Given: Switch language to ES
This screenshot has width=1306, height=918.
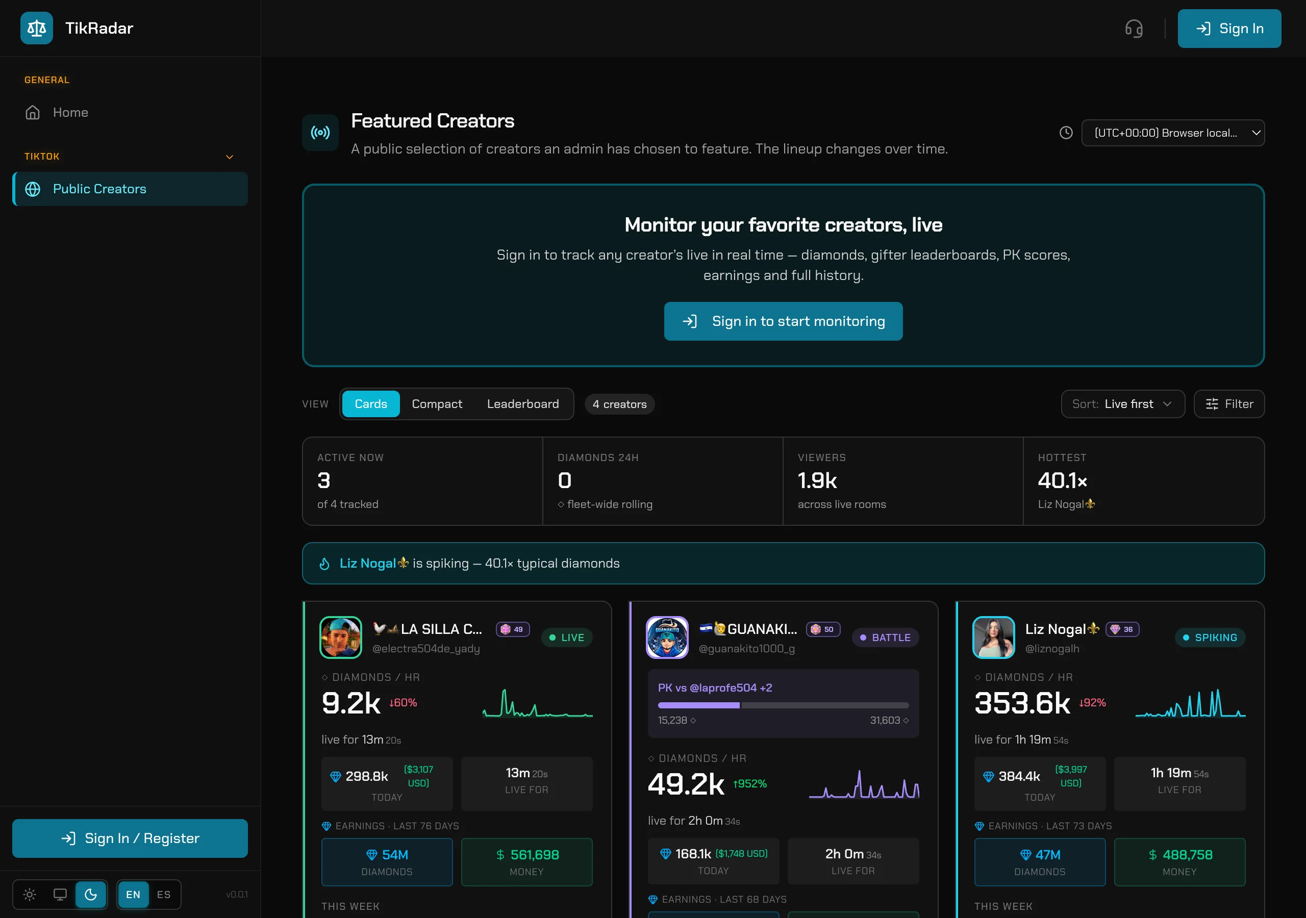Looking at the screenshot, I should (164, 894).
